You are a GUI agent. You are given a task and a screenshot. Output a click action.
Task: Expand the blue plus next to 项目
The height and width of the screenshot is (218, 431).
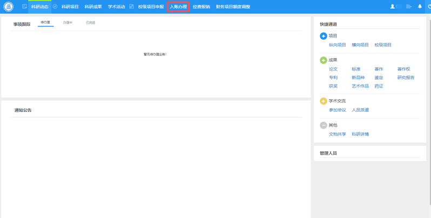pyautogui.click(x=324, y=36)
